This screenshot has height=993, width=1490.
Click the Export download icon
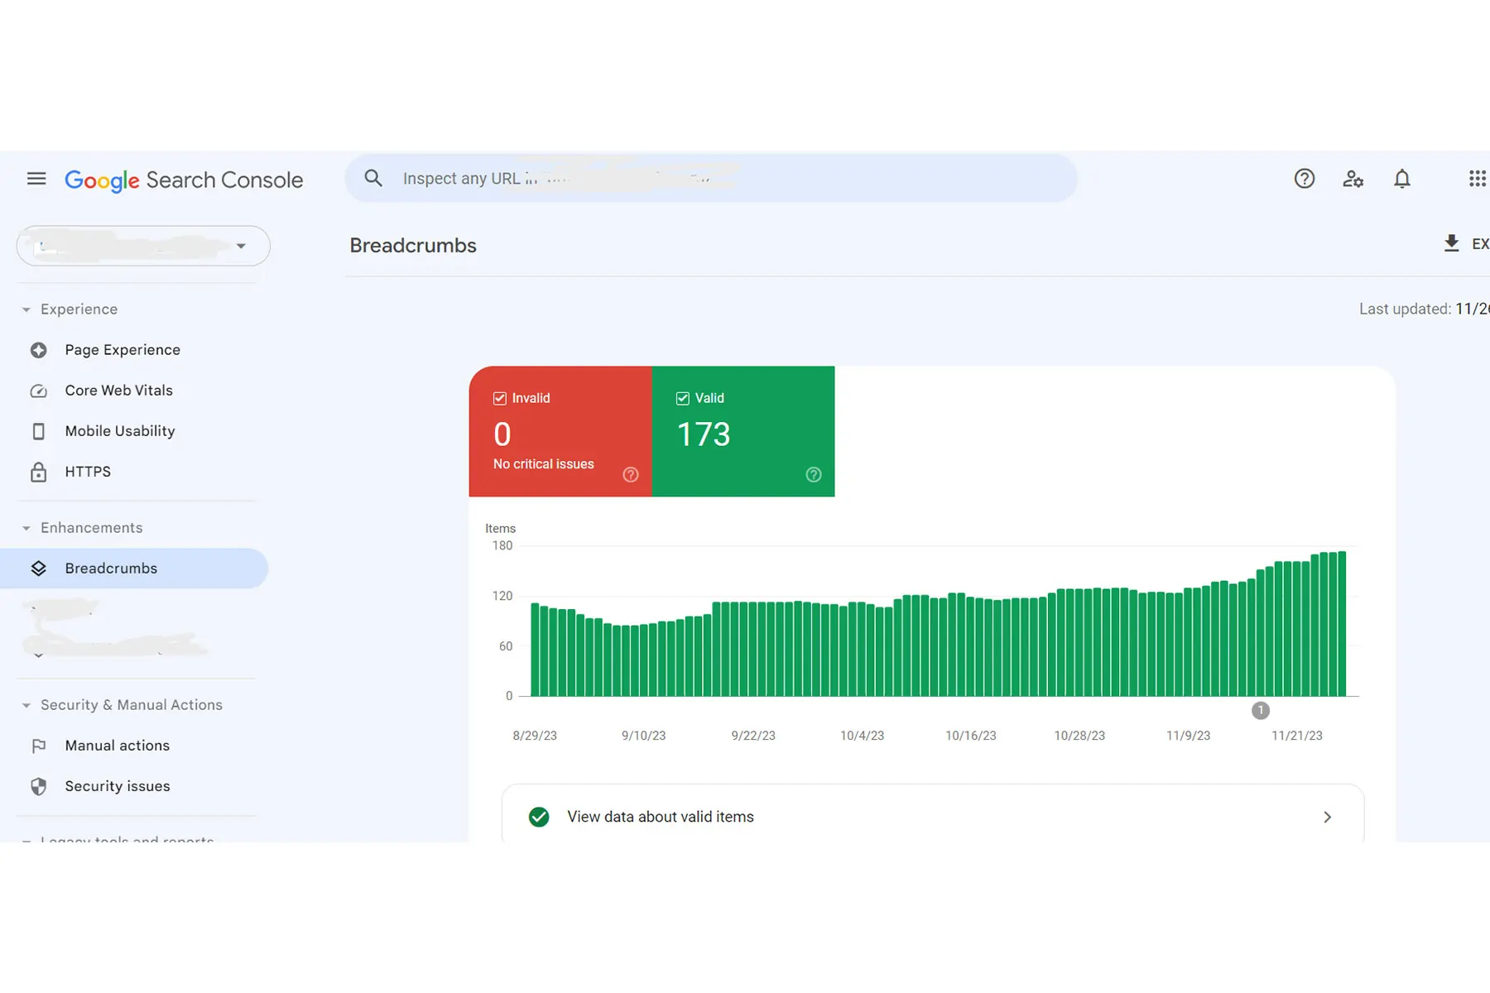tap(1452, 243)
